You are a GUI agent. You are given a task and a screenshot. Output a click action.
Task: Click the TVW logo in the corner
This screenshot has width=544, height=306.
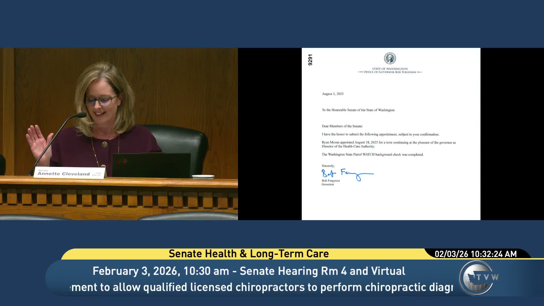(x=479, y=278)
